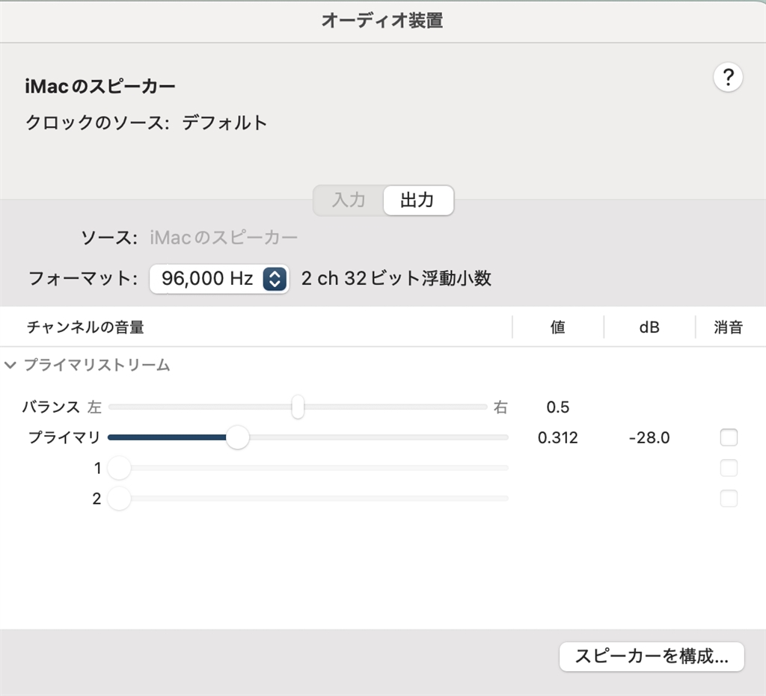Image resolution: width=766 pixels, height=696 pixels.
Task: Click the primary dB value -28.0
Action: (x=649, y=437)
